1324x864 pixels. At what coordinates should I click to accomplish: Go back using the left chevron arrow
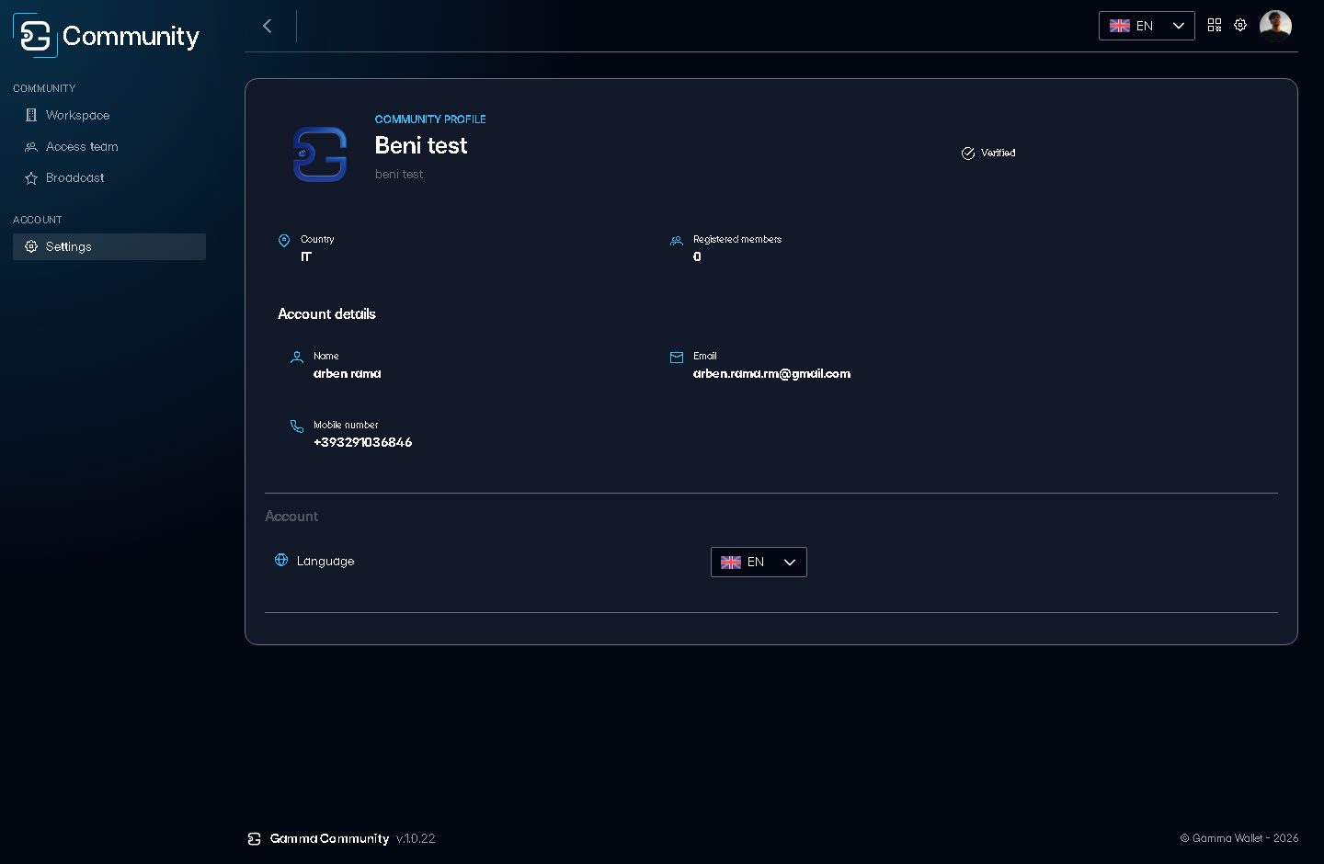268,26
